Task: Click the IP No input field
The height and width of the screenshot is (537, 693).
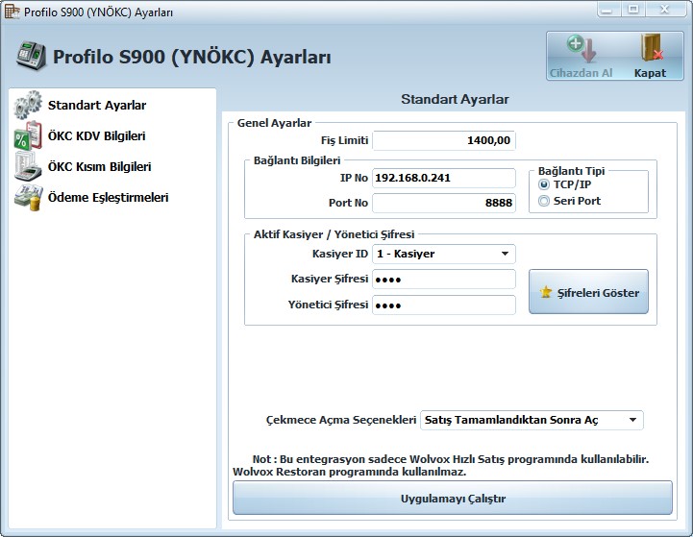Action: point(444,178)
